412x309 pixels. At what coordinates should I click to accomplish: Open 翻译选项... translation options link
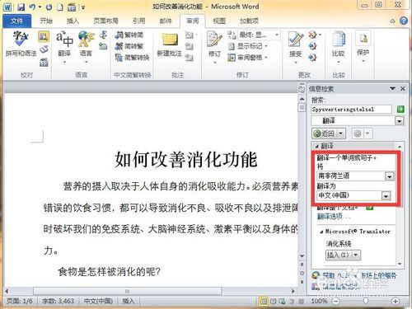click(x=334, y=217)
